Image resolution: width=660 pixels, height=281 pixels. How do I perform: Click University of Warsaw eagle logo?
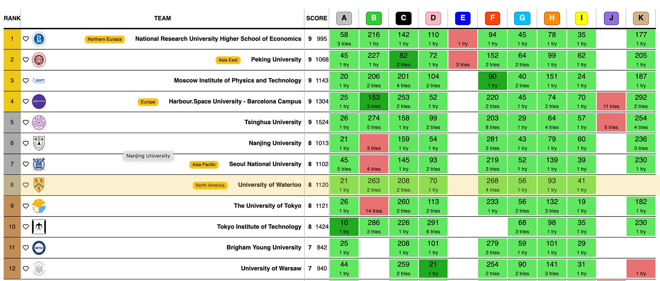click(39, 268)
